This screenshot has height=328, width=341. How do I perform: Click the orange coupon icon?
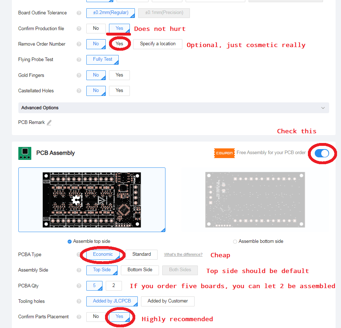[224, 153]
